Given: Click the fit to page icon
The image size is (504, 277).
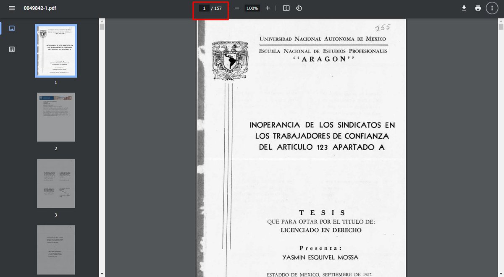Looking at the screenshot, I should [286, 8].
